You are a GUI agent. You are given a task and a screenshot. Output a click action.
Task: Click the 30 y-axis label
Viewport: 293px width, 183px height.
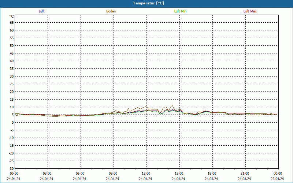pyautogui.click(x=12, y=76)
